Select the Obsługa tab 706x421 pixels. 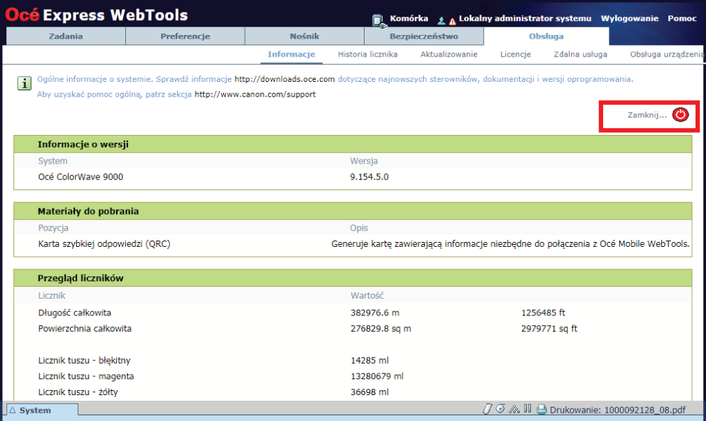coord(546,36)
